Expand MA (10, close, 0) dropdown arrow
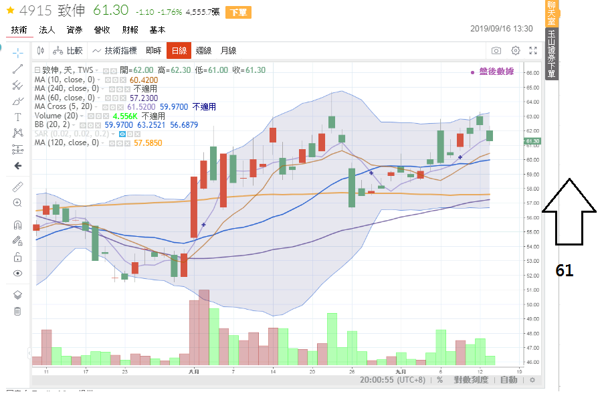This screenshot has width=602, height=398. (x=99, y=80)
